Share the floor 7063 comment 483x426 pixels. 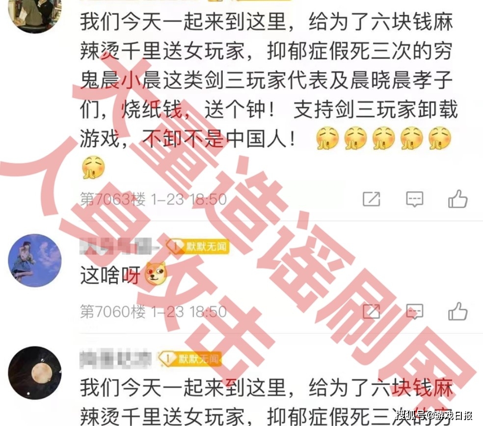[x=372, y=199]
